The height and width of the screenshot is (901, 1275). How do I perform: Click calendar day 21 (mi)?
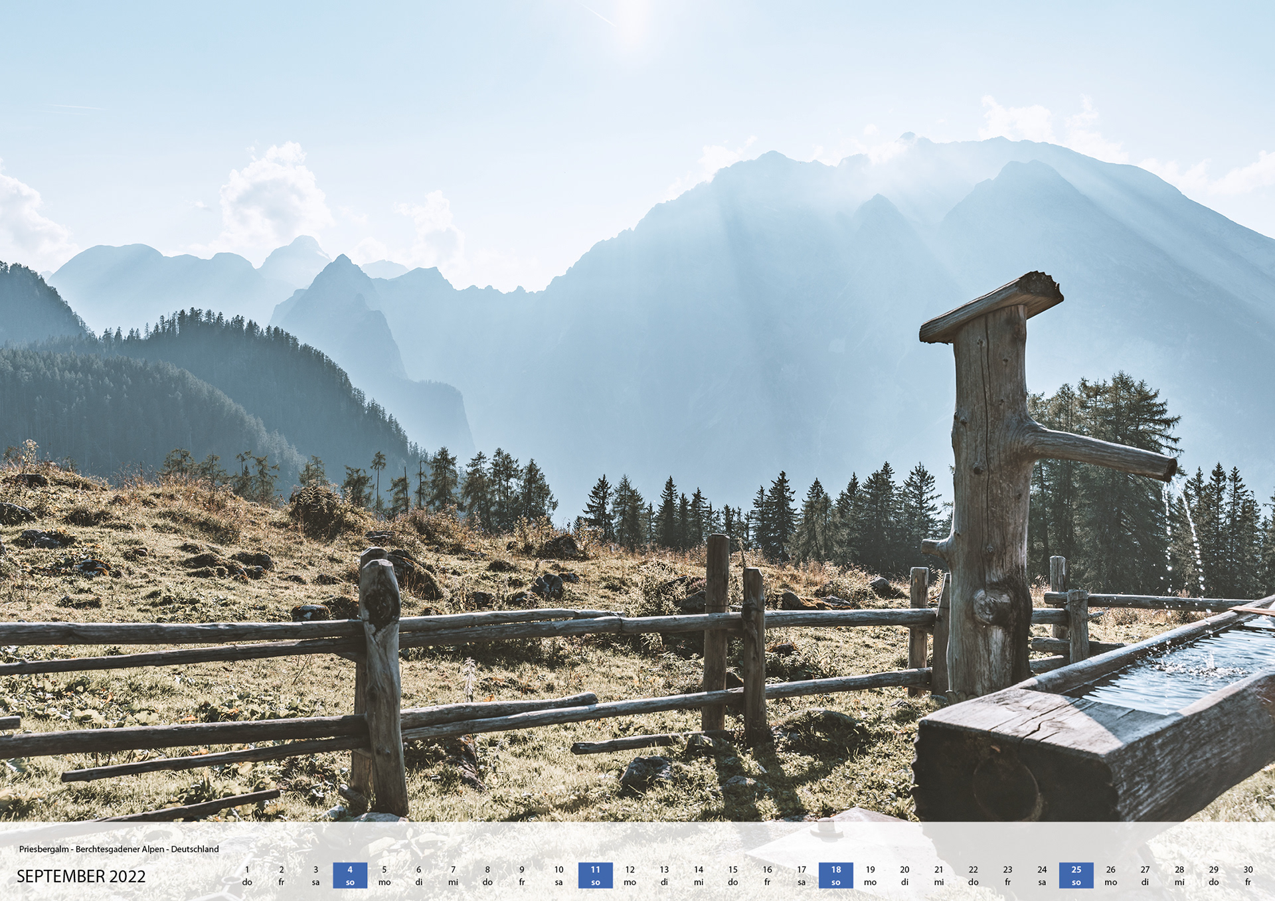(939, 875)
